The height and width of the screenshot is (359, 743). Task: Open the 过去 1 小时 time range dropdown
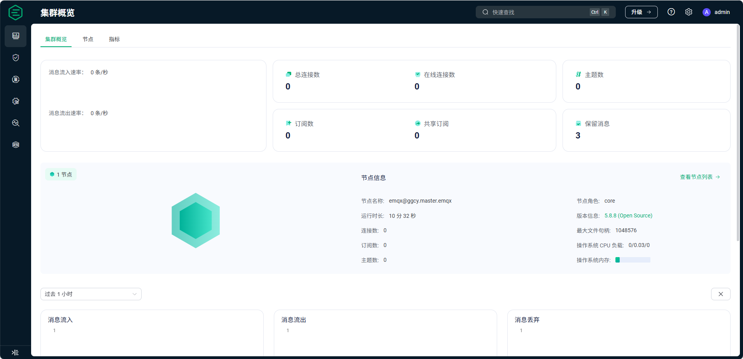91,294
